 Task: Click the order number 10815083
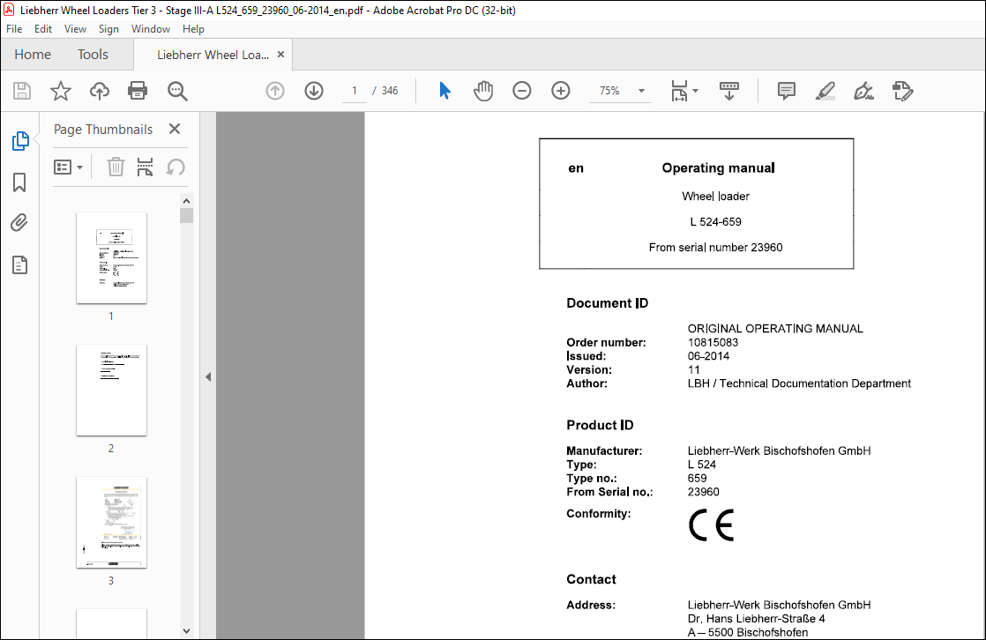point(713,343)
